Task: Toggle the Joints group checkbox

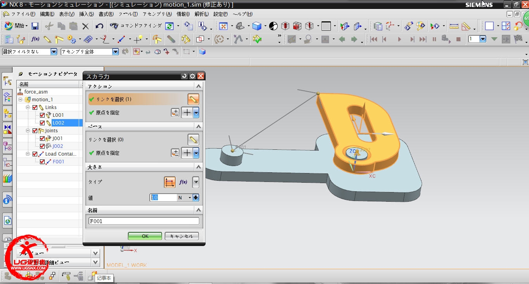Action: (x=35, y=131)
